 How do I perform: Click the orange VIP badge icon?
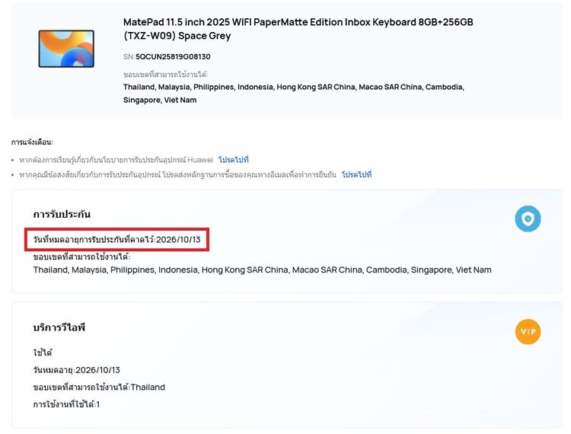(528, 331)
